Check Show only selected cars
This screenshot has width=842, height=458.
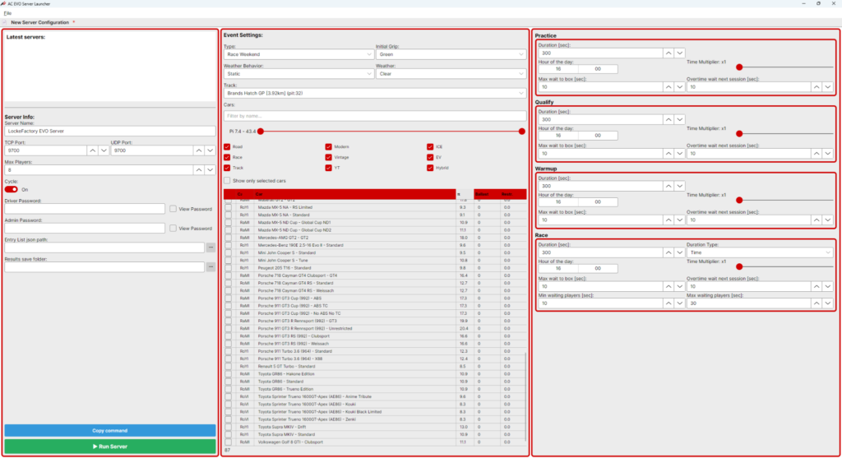(x=228, y=180)
